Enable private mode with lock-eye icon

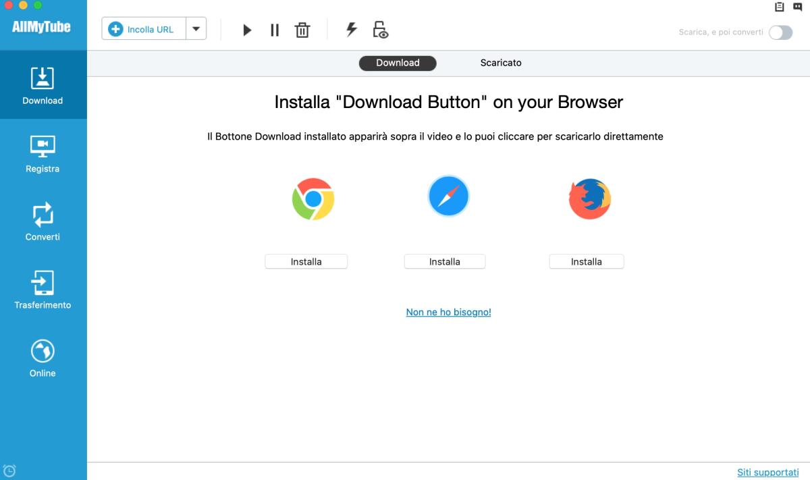point(380,30)
